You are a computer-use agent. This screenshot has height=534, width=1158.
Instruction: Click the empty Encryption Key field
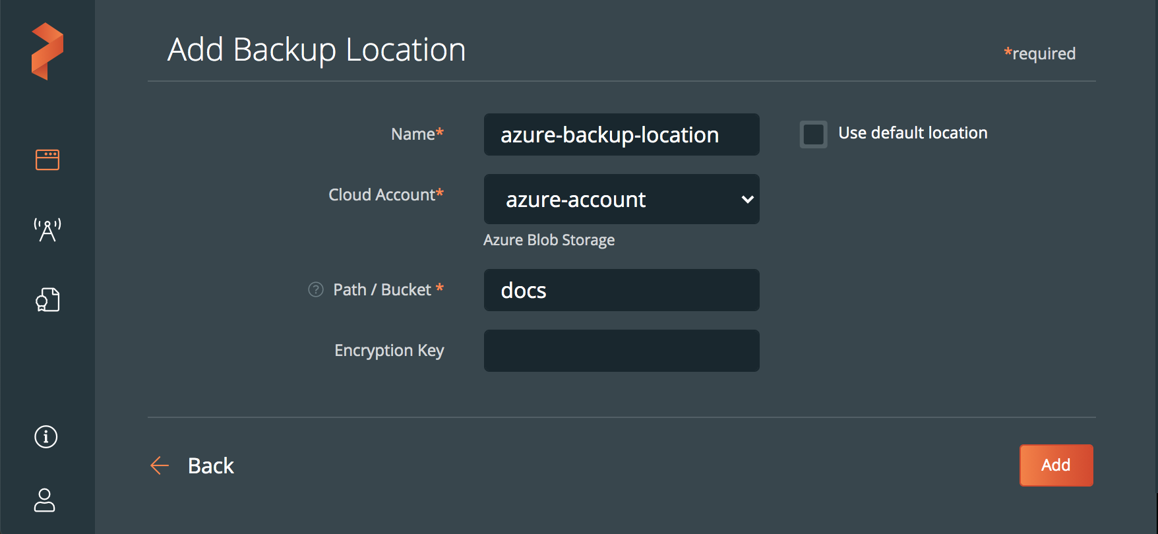click(x=621, y=351)
